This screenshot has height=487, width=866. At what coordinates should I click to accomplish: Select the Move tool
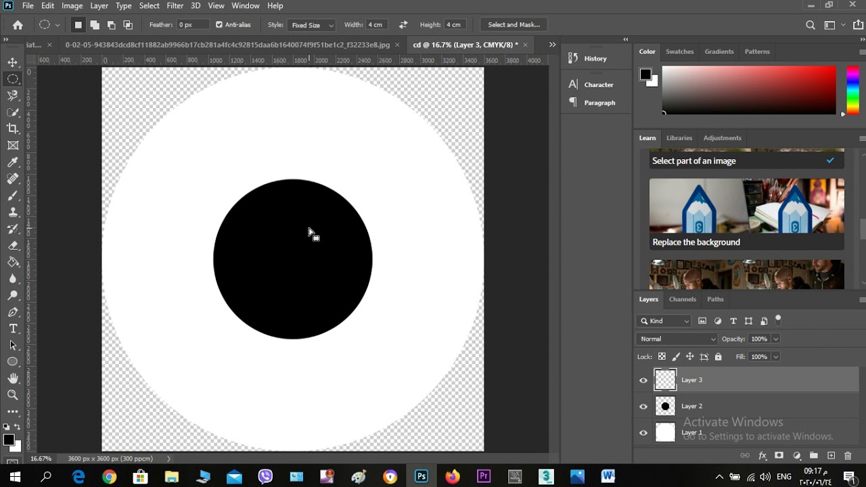pos(13,62)
